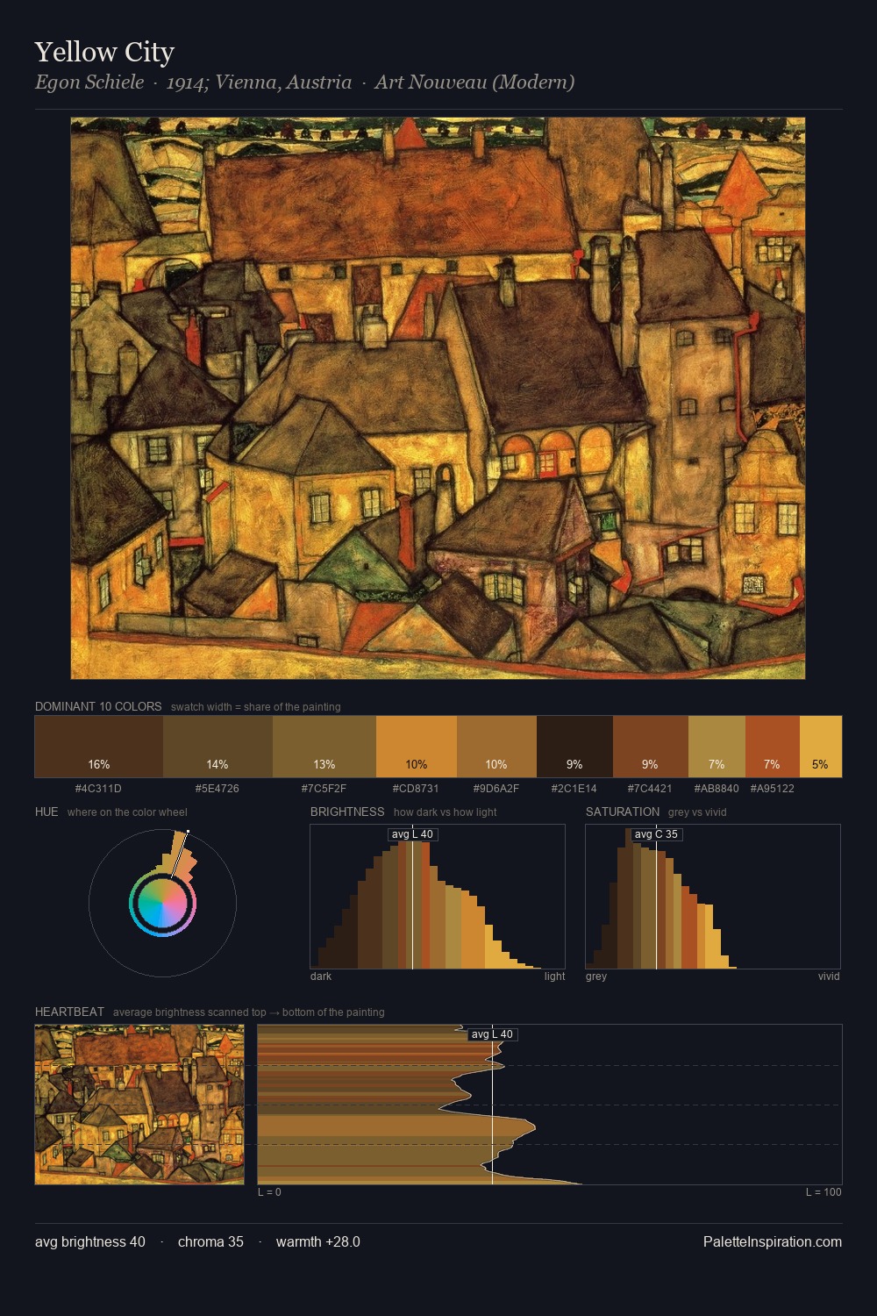Choose the orange #CD8731 swatch
This screenshot has width=877, height=1316.
click(417, 747)
